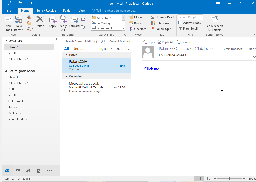Open the Junk email options icon

[x=30, y=29]
